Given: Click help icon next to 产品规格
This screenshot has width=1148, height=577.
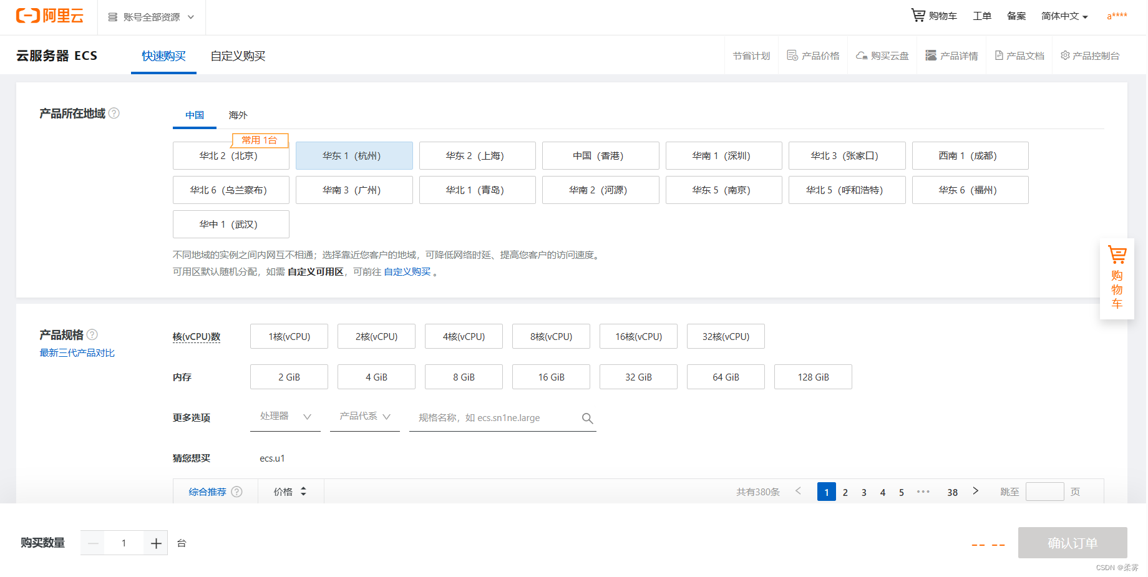Looking at the screenshot, I should pyautogui.click(x=92, y=334).
